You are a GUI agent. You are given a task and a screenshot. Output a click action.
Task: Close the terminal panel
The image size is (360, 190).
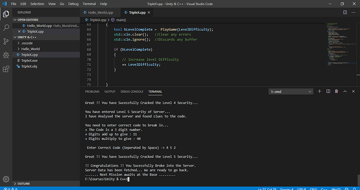[353, 91]
